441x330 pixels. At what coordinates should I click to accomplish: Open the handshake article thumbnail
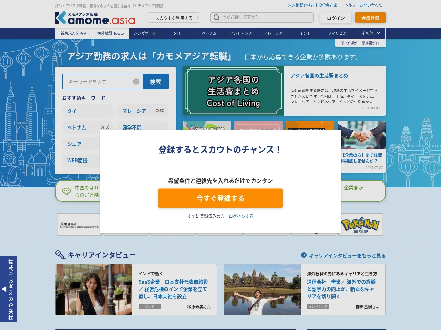362,135
